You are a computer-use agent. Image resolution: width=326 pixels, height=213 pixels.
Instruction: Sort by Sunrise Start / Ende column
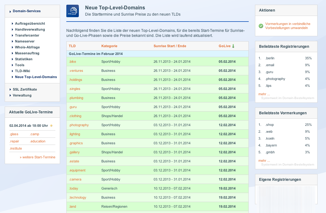(x=170, y=46)
